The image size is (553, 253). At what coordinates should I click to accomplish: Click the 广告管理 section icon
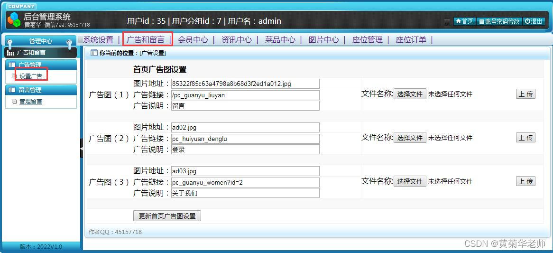pos(12,65)
